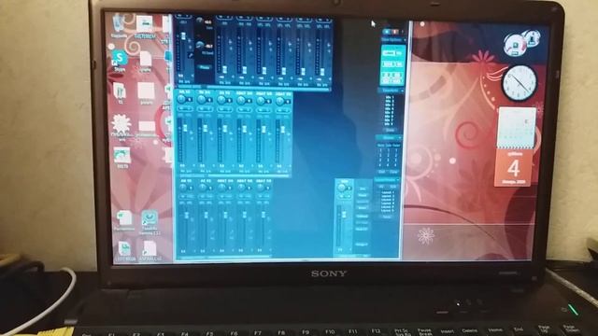The height and width of the screenshot is (336, 598).
Task: Click Store under Layout Presets list
Action: 387,217
